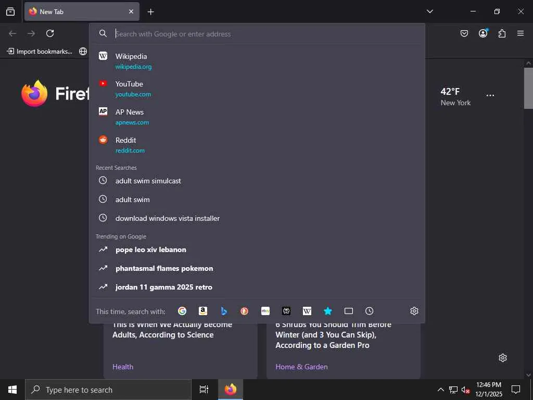Click the page vertical scrollbar thumb
This screenshot has height=400, width=533.
[528, 88]
